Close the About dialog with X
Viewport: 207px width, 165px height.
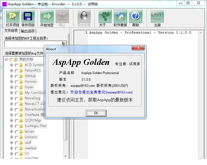click(138, 48)
